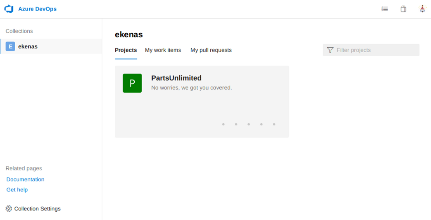This screenshot has width=431, height=220.
Task: Click the green P project icon
Action: click(132, 83)
